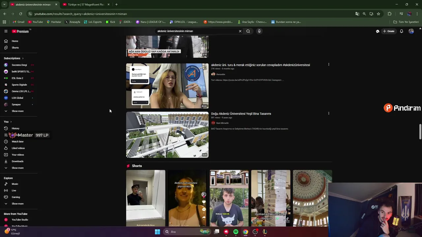
Task: Open the account avatar menu
Action: 411,31
